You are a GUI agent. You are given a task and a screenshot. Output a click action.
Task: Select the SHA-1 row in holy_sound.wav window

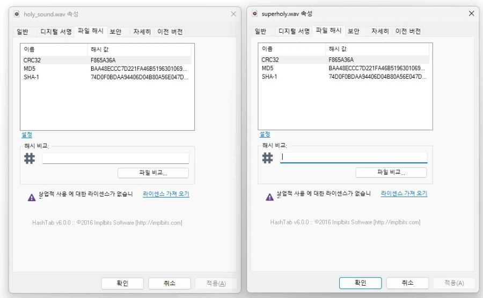(107, 77)
